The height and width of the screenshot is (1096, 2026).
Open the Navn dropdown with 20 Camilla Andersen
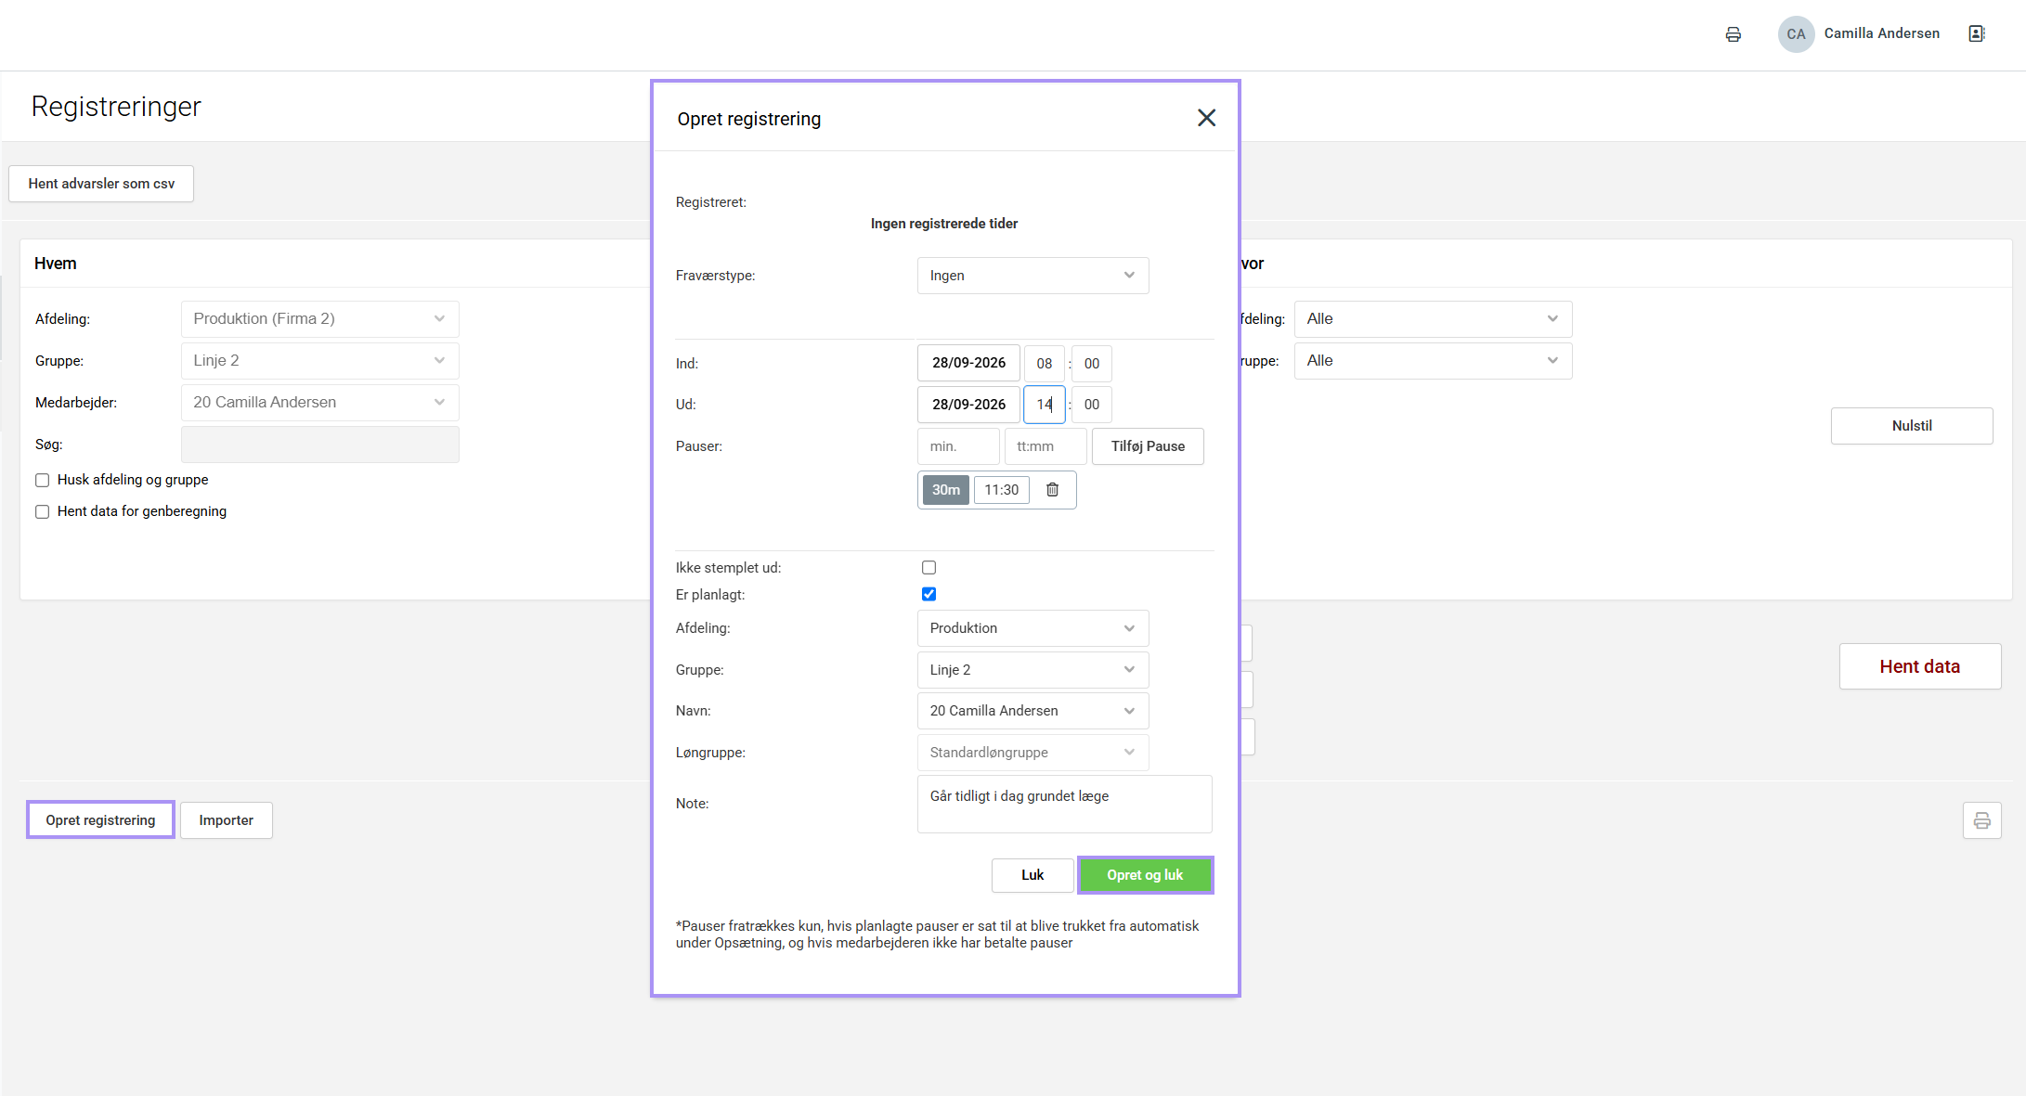pyautogui.click(x=1032, y=711)
